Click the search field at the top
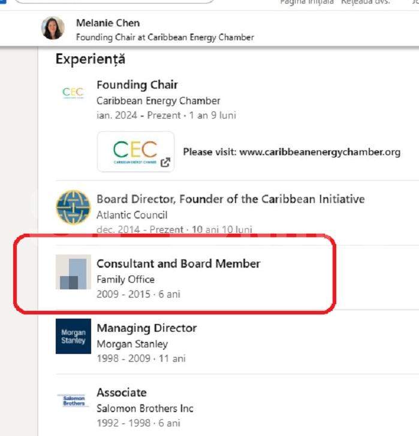Image resolution: width=419 pixels, height=436 pixels. [x=114, y=2]
